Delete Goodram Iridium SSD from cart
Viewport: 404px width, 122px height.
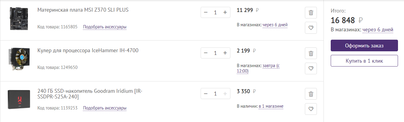point(311,94)
